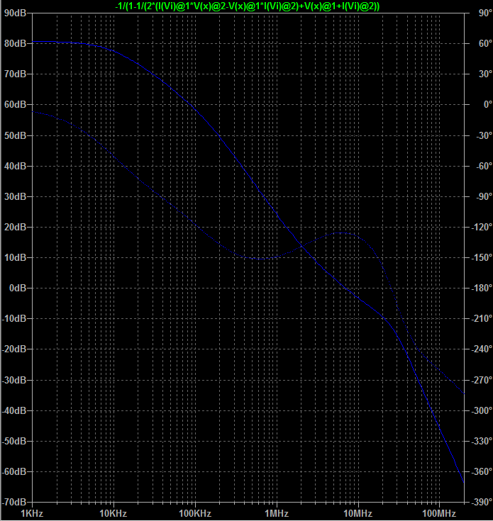
Task: Click the 50dB left axis label
Action: click(16, 135)
